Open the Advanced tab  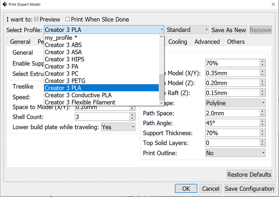(x=207, y=42)
